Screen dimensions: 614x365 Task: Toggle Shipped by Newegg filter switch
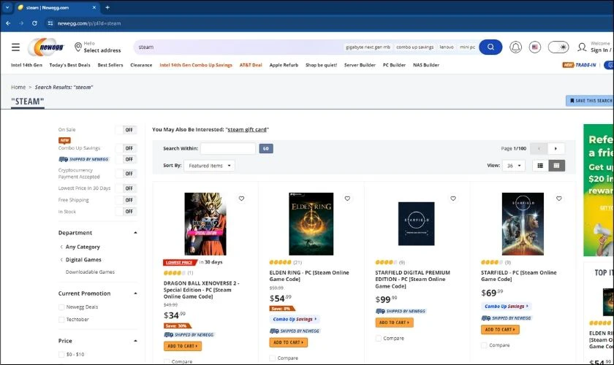pyautogui.click(x=126, y=159)
